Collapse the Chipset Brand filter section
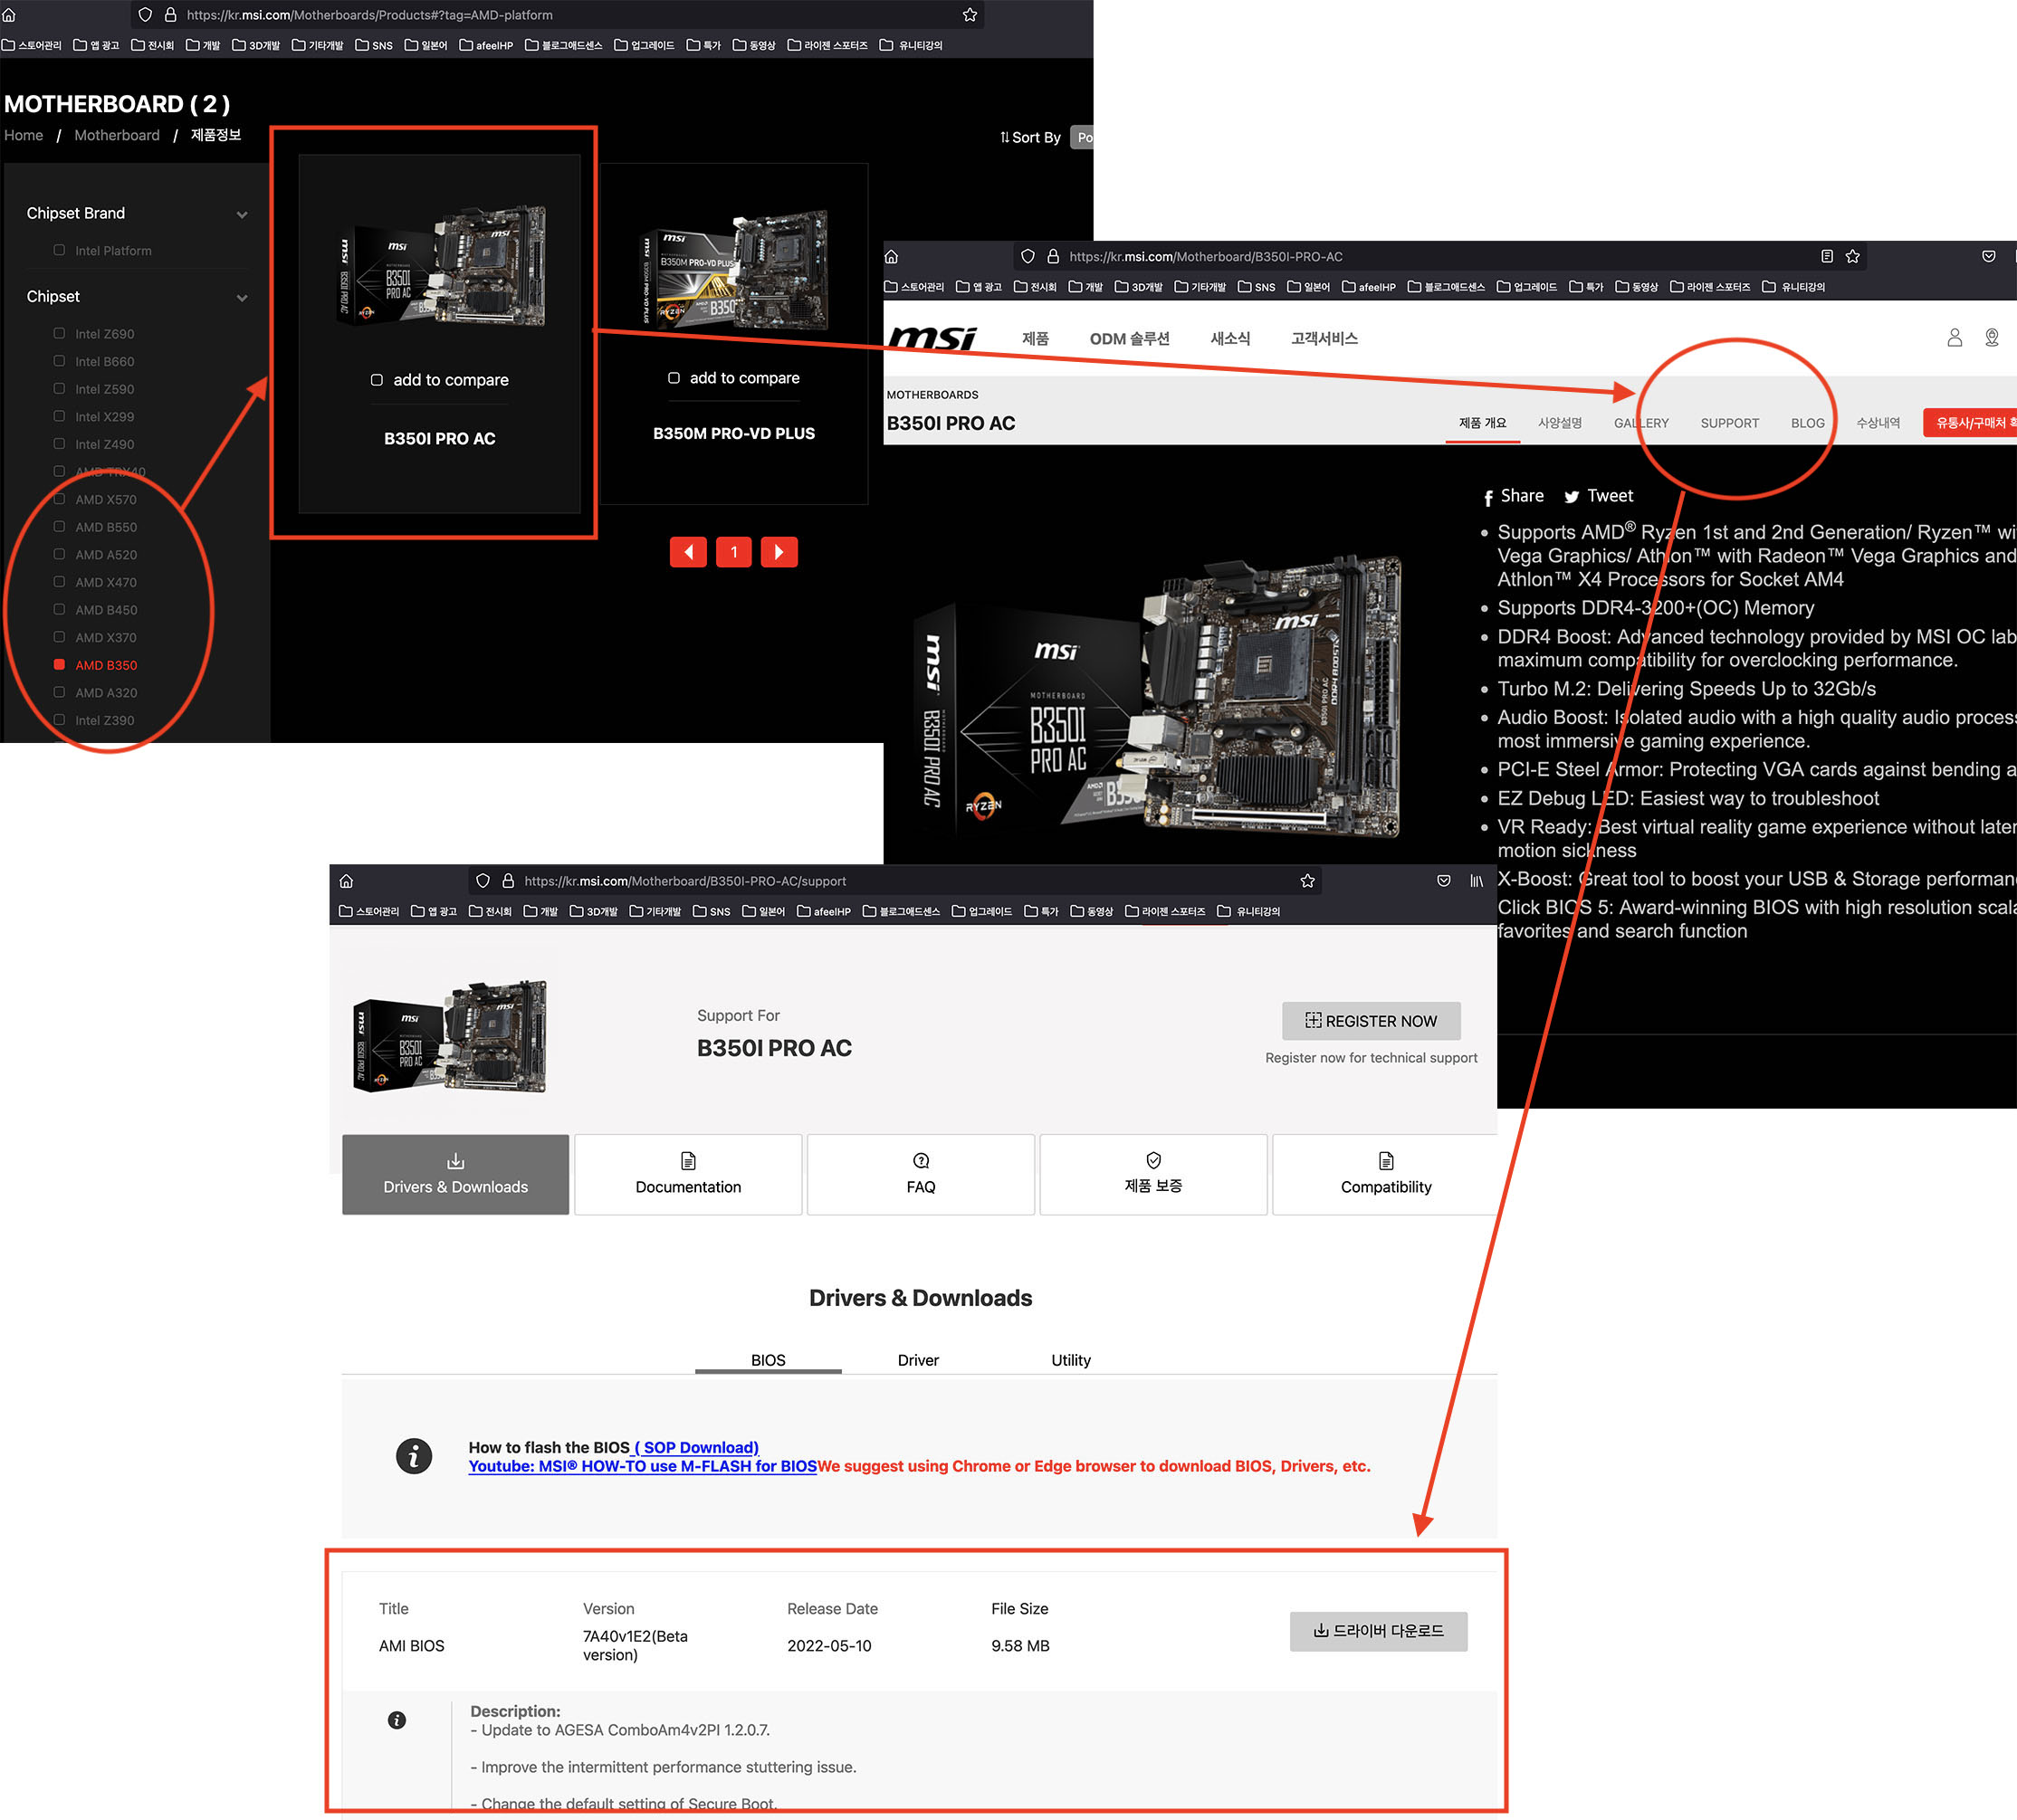2017x1820 pixels. 241,214
